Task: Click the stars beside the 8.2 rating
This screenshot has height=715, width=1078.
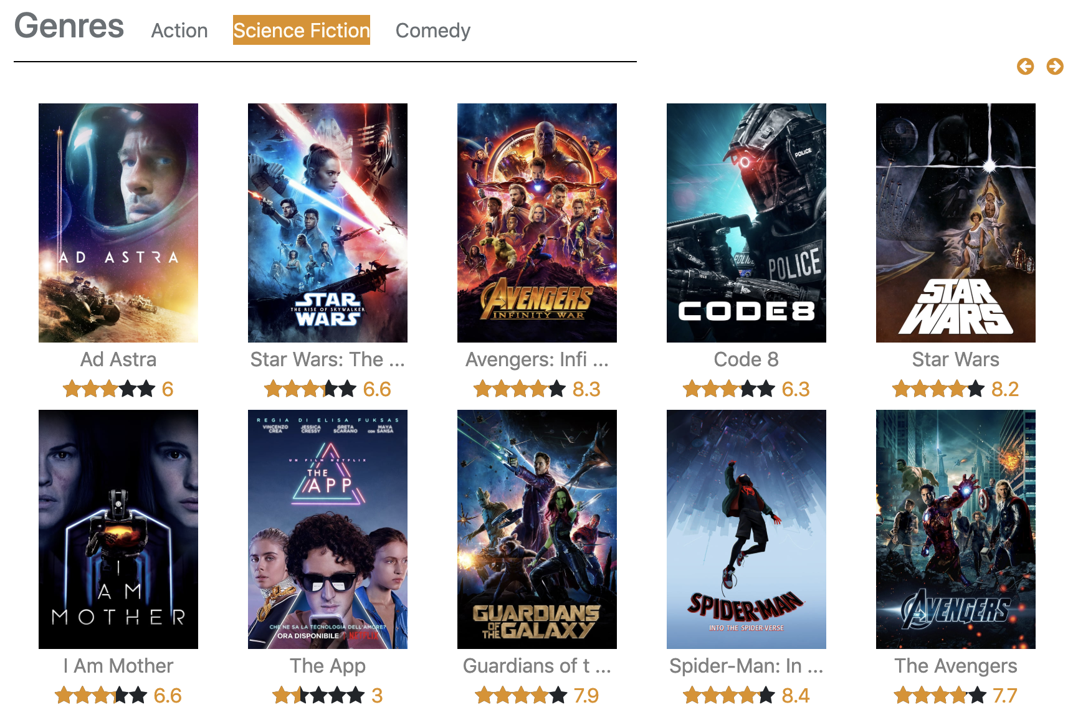Action: [938, 389]
